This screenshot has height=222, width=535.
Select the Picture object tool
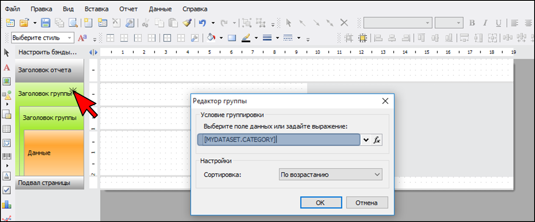tap(7, 81)
